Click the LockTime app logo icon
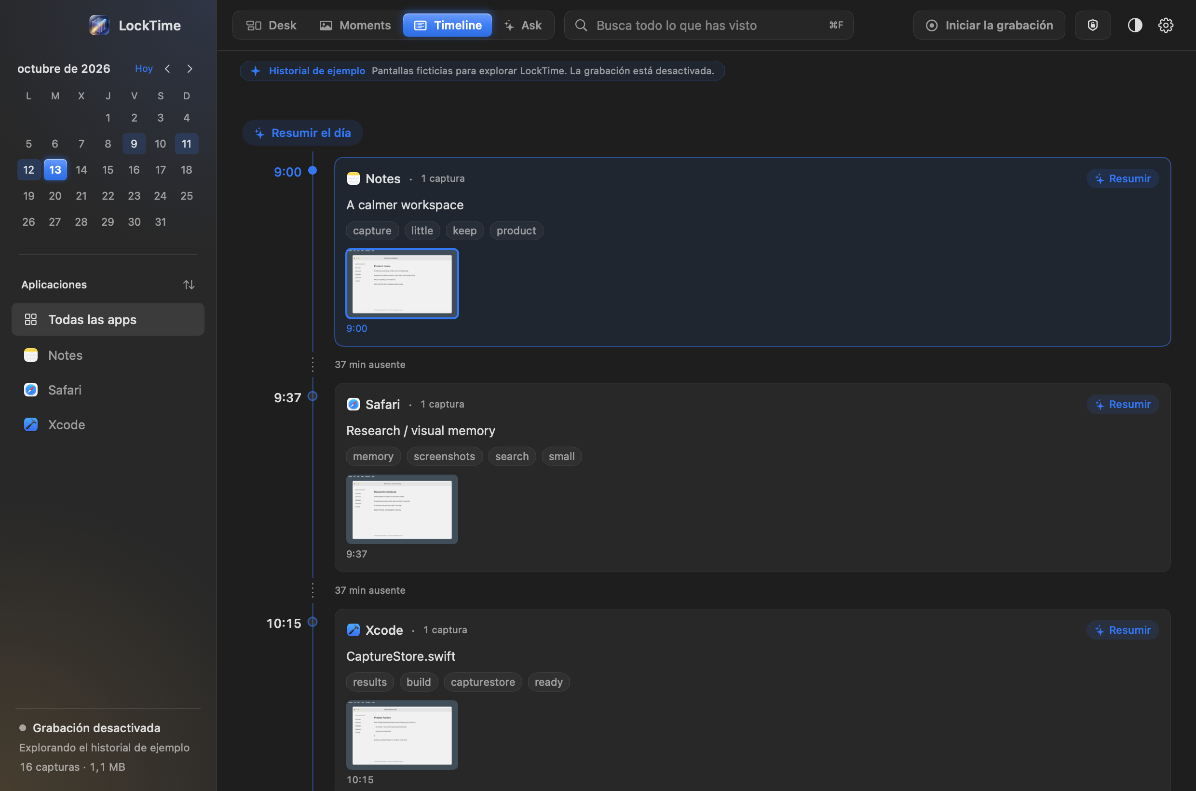 pos(99,25)
